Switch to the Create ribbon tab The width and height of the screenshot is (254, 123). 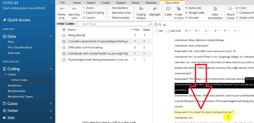[x=106, y=3]
